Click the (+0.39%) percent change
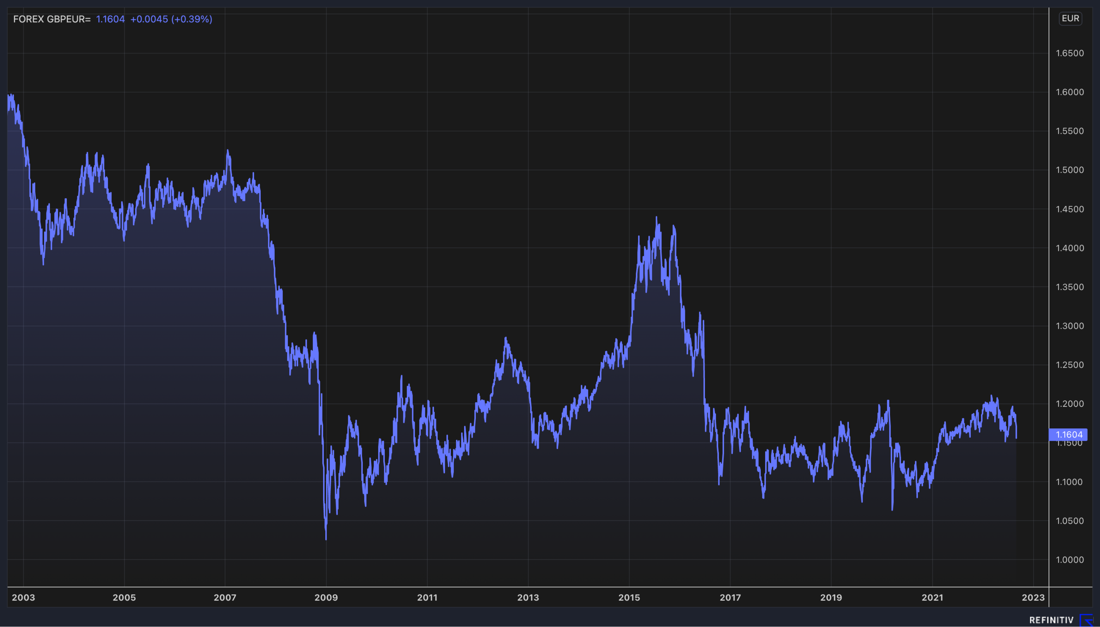 click(192, 19)
